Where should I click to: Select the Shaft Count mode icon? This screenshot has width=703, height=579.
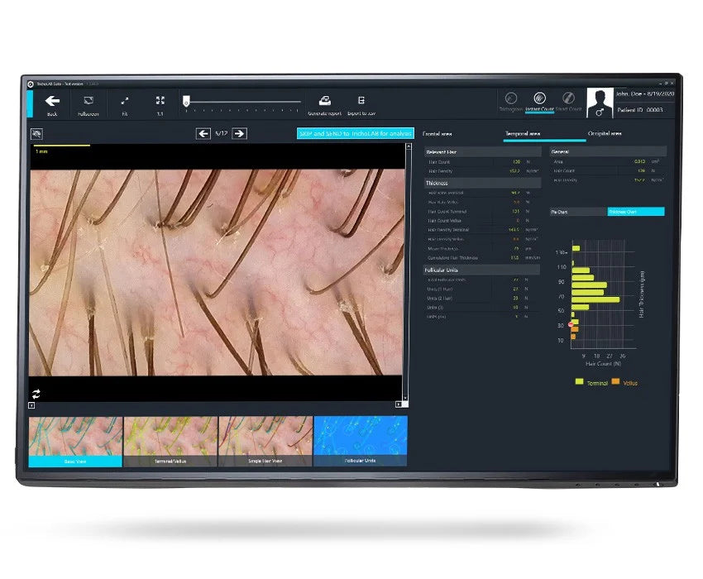568,98
